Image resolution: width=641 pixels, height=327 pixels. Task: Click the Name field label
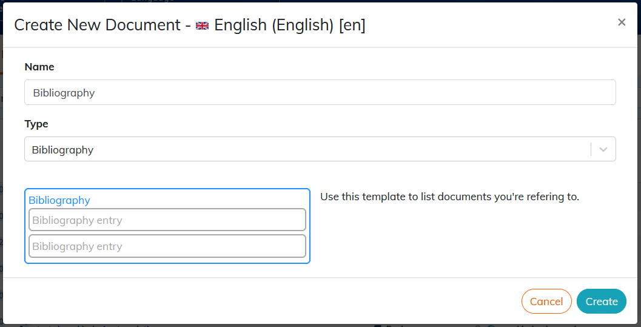[39, 67]
